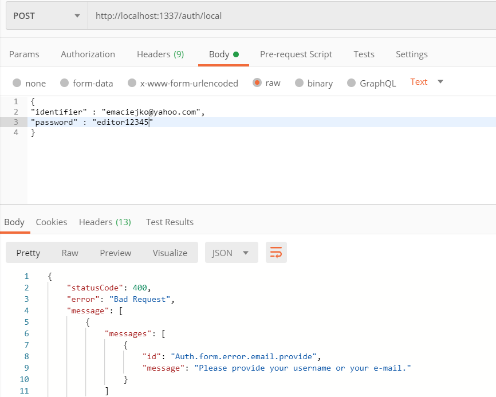Switch to the Params tab
This screenshot has height=397, width=496.
(24, 54)
